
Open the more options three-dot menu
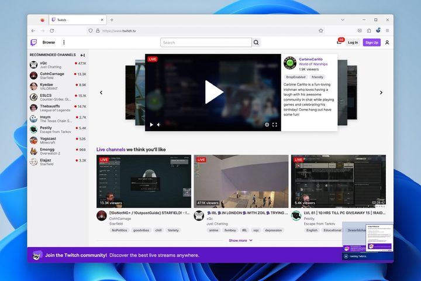pyautogui.click(x=64, y=43)
